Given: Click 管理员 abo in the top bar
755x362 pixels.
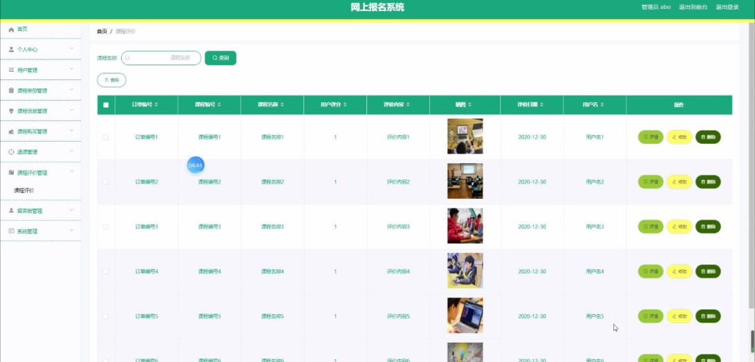Looking at the screenshot, I should tap(656, 7).
